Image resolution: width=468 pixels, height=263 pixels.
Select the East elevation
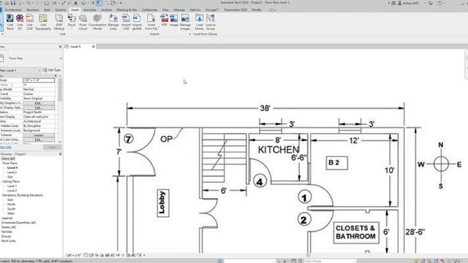click(x=10, y=199)
